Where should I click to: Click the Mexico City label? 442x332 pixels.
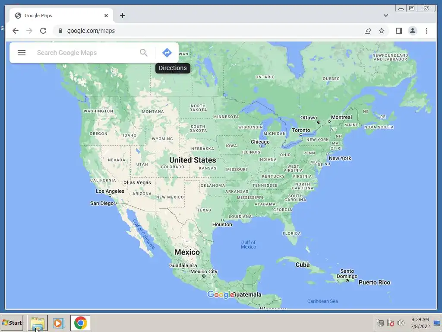point(204,271)
